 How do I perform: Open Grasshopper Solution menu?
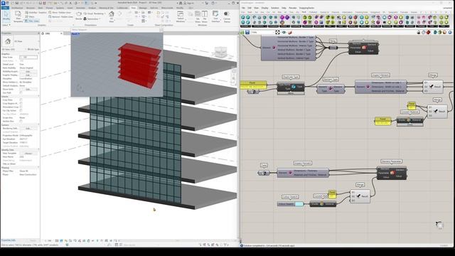point(275,8)
